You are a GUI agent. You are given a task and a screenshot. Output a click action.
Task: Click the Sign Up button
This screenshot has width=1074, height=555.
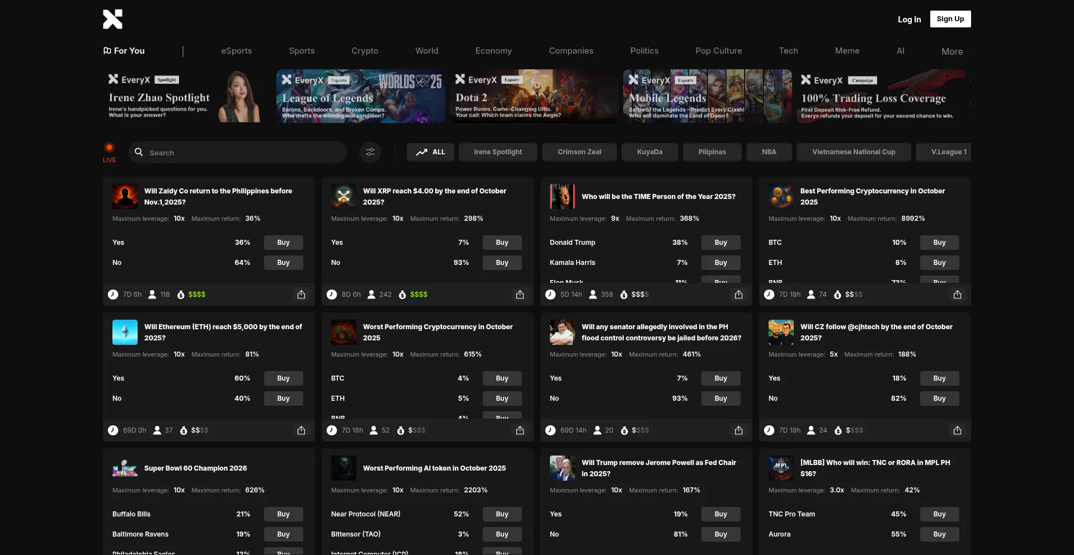(950, 19)
